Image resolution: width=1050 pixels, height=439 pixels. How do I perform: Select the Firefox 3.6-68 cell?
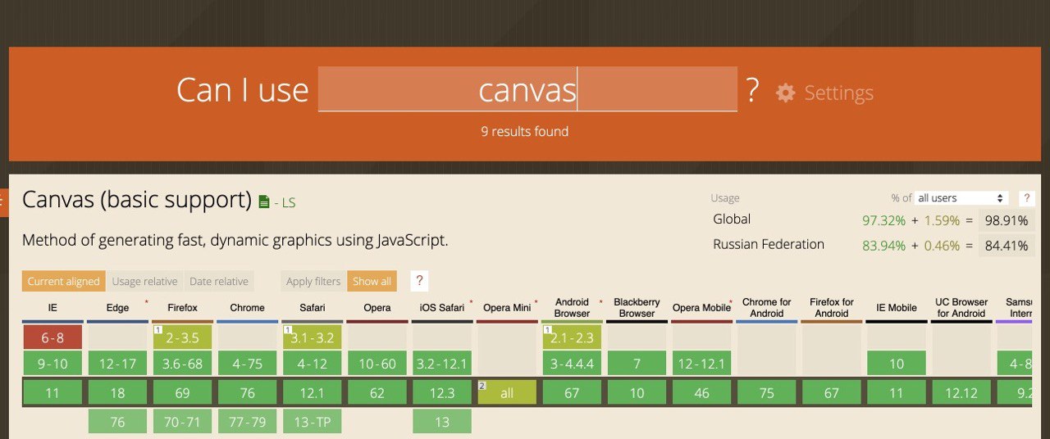[x=182, y=364]
